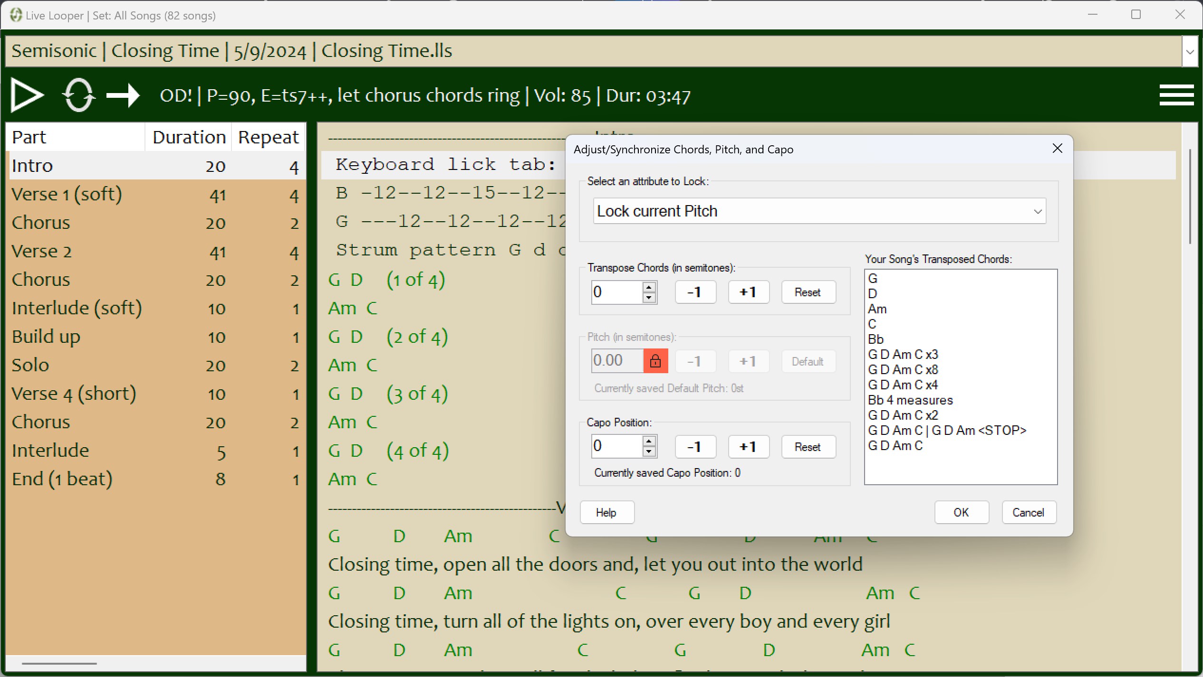Close the Live Looper window
The width and height of the screenshot is (1203, 677).
1180,15
